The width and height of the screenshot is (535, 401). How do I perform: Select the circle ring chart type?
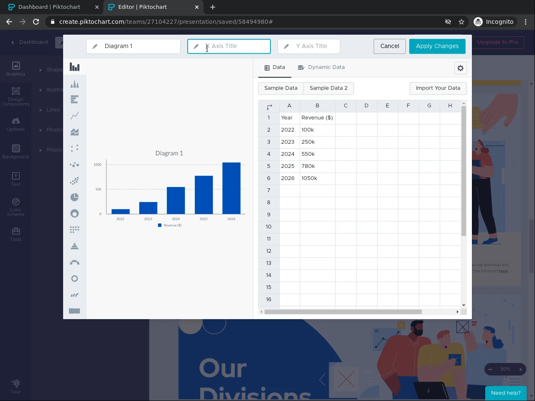[74, 279]
